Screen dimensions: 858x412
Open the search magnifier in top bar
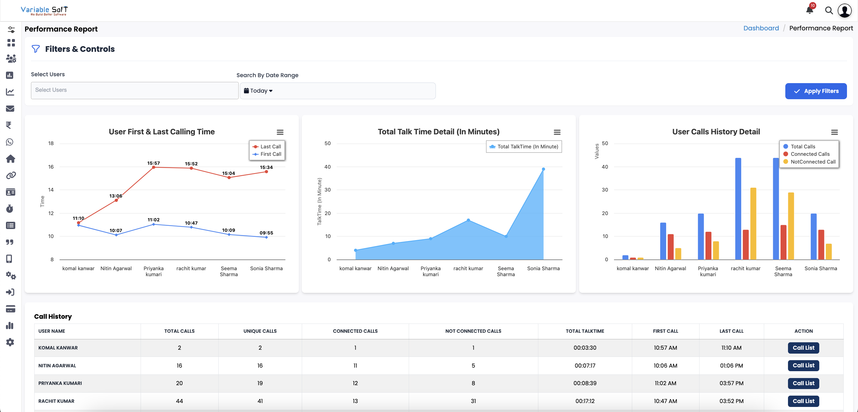(829, 10)
